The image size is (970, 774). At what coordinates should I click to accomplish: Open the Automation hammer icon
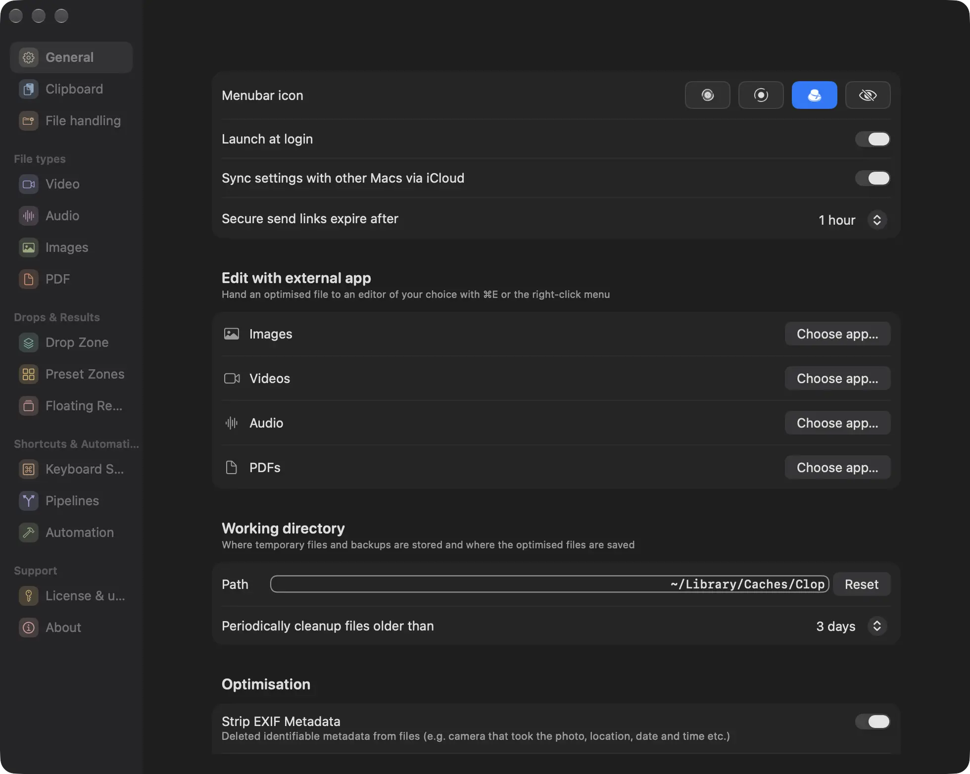(29, 532)
